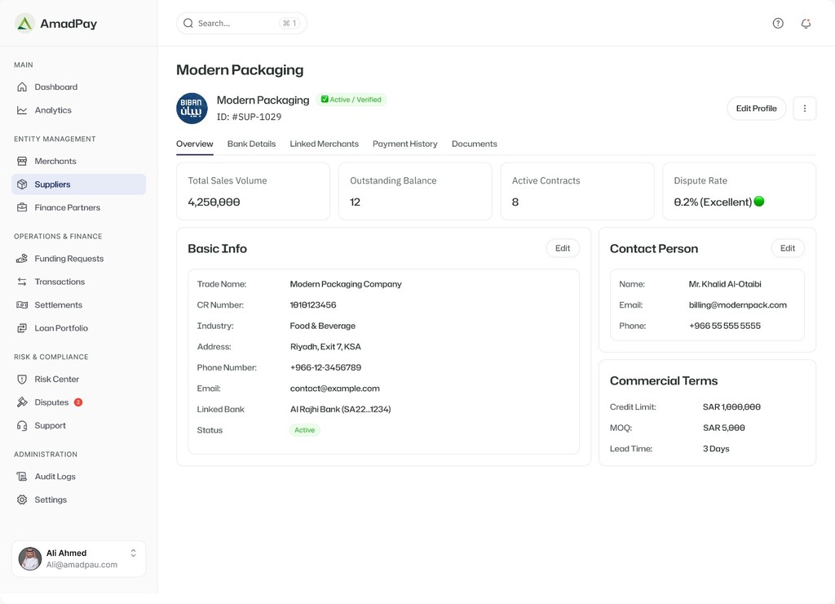Click the green Dispute Rate indicator dot

pyautogui.click(x=759, y=202)
